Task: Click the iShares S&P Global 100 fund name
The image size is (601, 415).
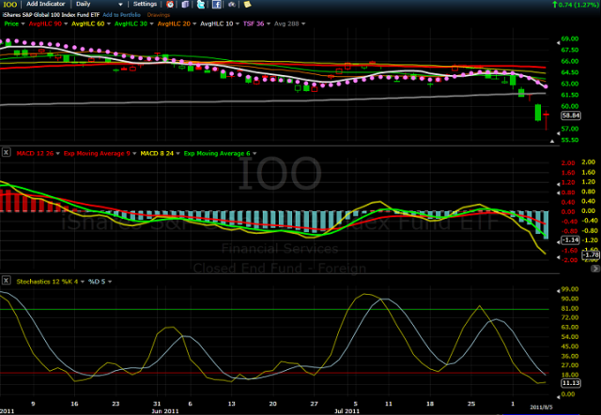Action: [x=51, y=15]
